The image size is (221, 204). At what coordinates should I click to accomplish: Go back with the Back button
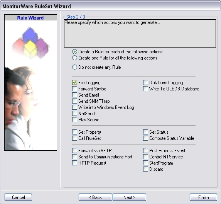pyautogui.click(x=95, y=197)
